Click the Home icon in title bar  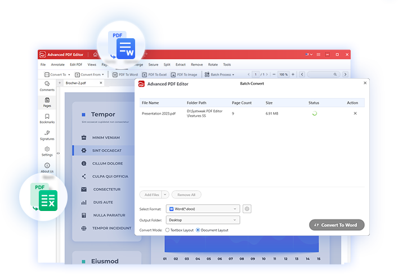click(95, 55)
